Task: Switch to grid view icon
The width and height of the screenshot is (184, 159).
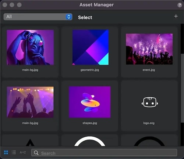Action: click(6, 152)
